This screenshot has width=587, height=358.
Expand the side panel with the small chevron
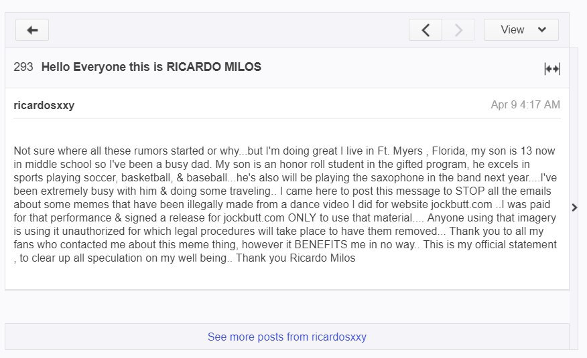(x=574, y=207)
